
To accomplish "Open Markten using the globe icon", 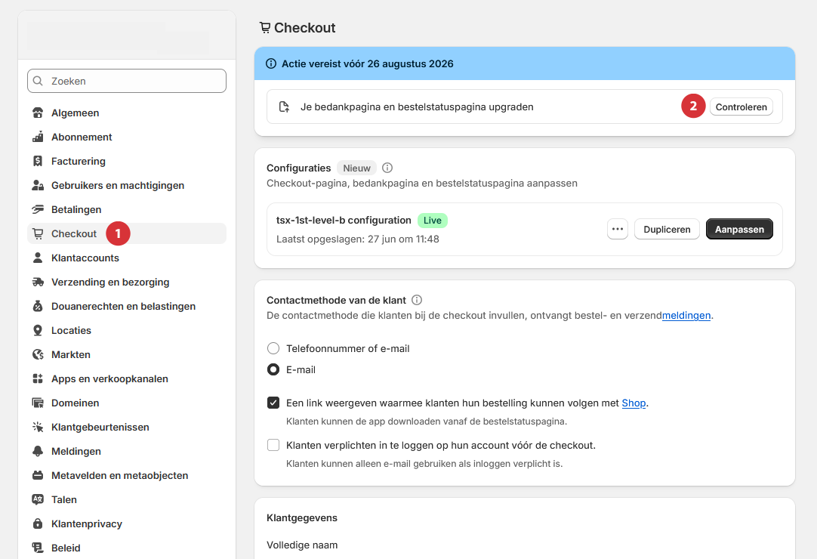I will tap(36, 354).
